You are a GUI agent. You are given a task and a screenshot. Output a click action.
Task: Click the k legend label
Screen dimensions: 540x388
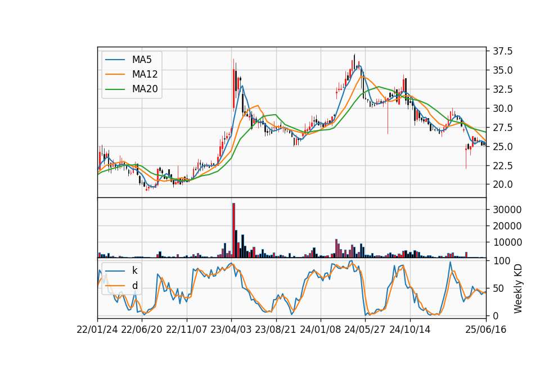[134, 270]
